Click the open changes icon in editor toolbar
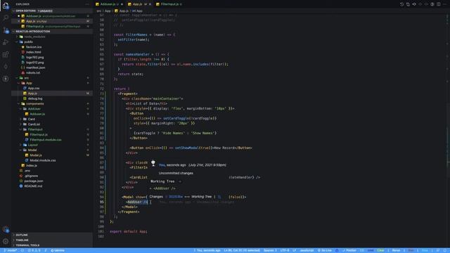 point(408,4)
